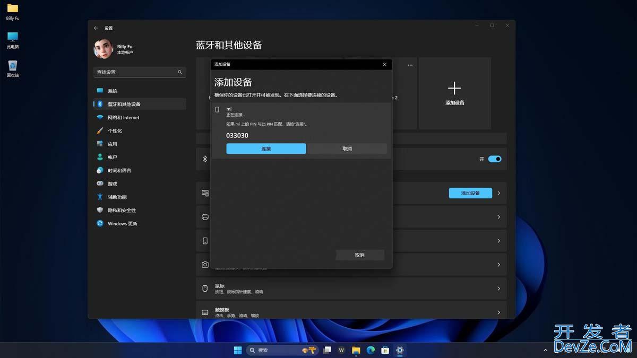Open File Explorer from the taskbar

[x=356, y=350]
